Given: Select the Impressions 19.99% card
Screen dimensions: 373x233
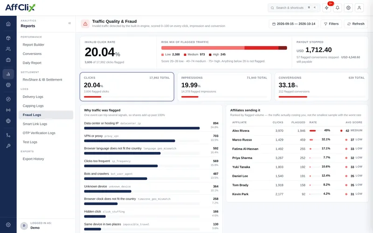Looking at the screenshot, I should pos(224,87).
